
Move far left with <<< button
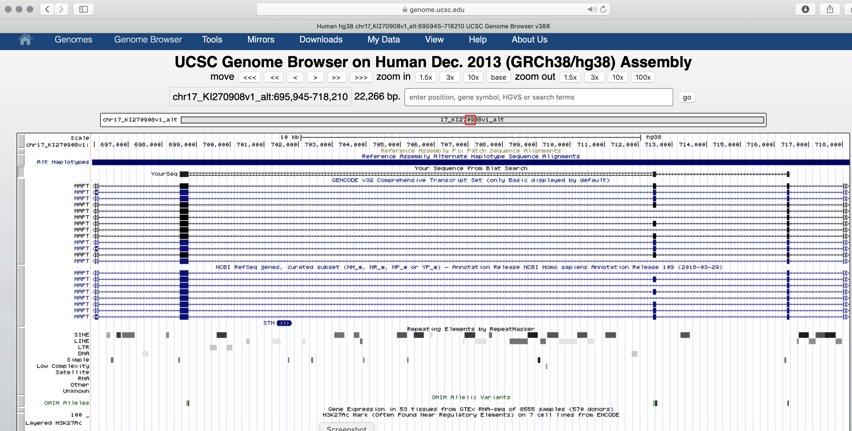249,77
